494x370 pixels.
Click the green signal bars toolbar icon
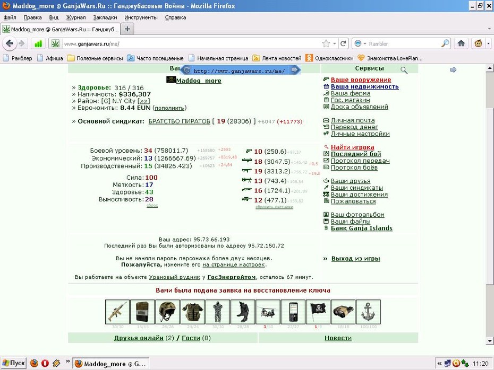38,43
